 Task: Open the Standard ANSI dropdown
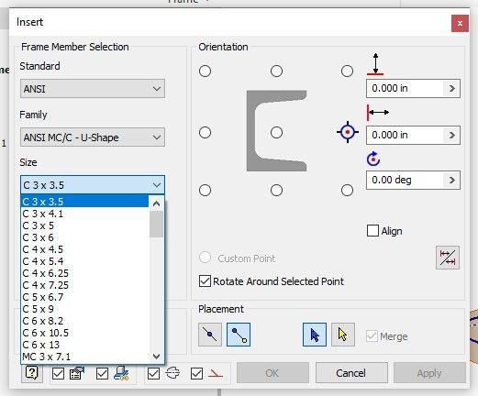(x=93, y=89)
